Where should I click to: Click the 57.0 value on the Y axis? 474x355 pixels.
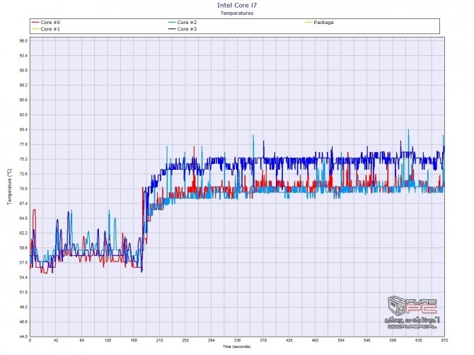[23, 263]
